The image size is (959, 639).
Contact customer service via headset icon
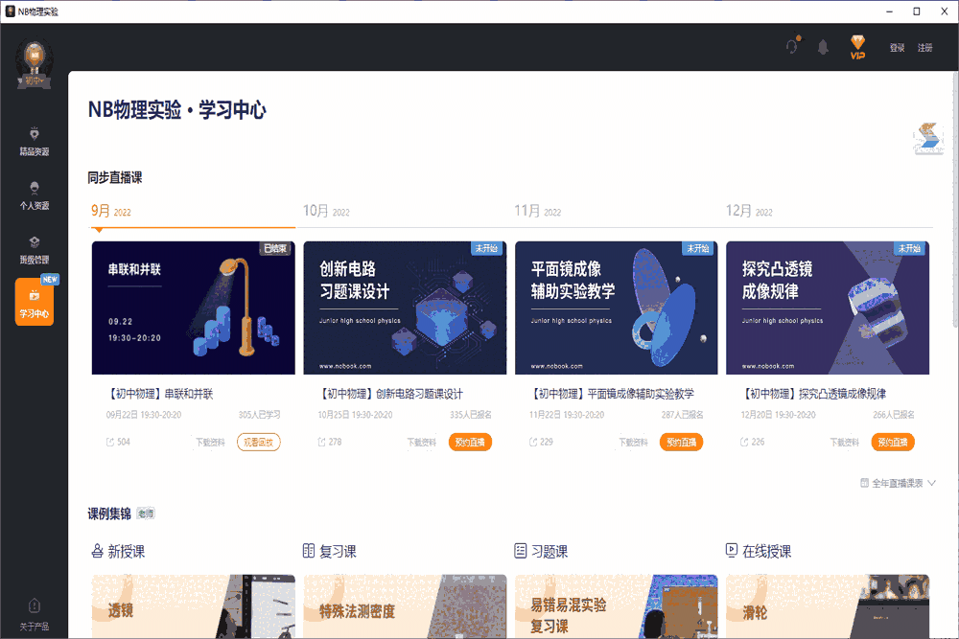(x=790, y=46)
